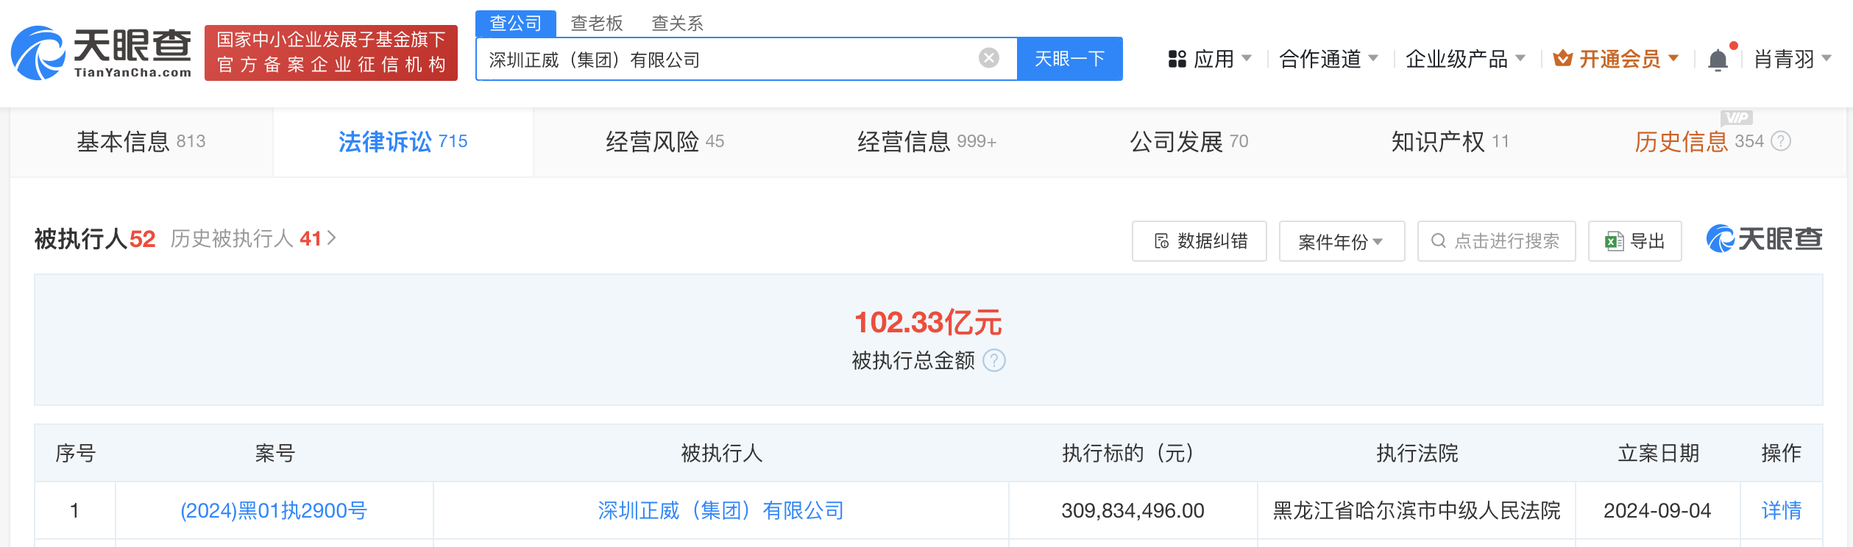Click the 案号 column header

click(275, 453)
